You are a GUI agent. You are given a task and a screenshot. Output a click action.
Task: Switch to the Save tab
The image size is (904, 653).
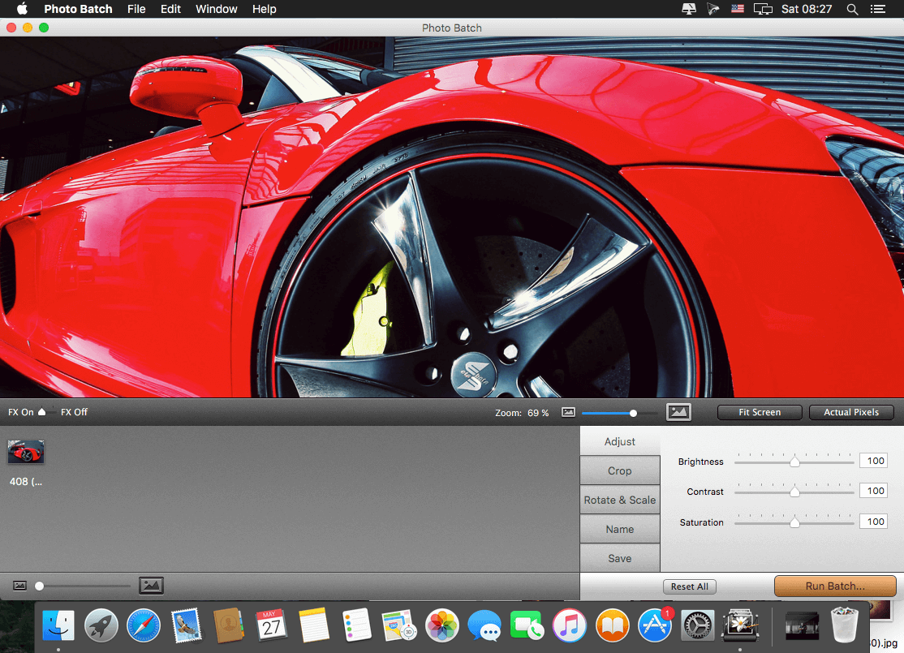point(620,558)
